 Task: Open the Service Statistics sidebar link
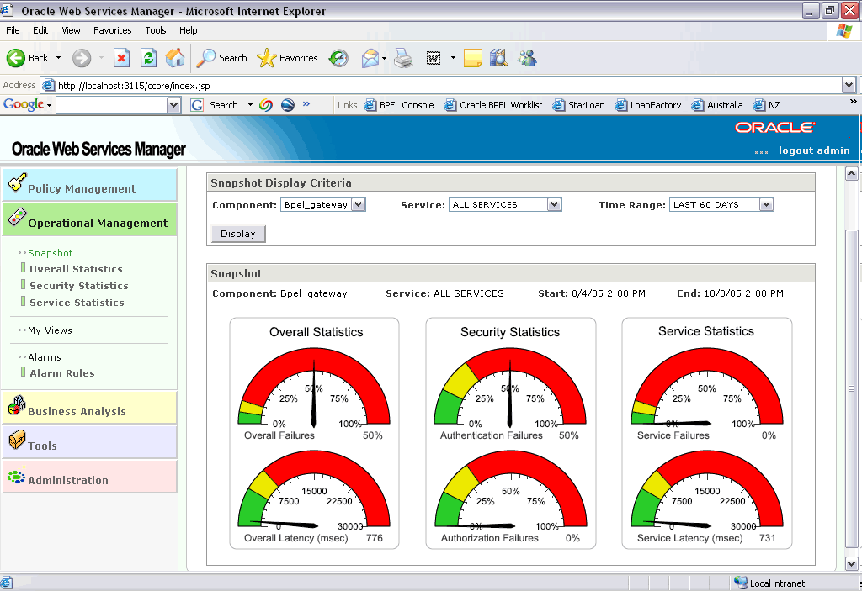coord(77,303)
